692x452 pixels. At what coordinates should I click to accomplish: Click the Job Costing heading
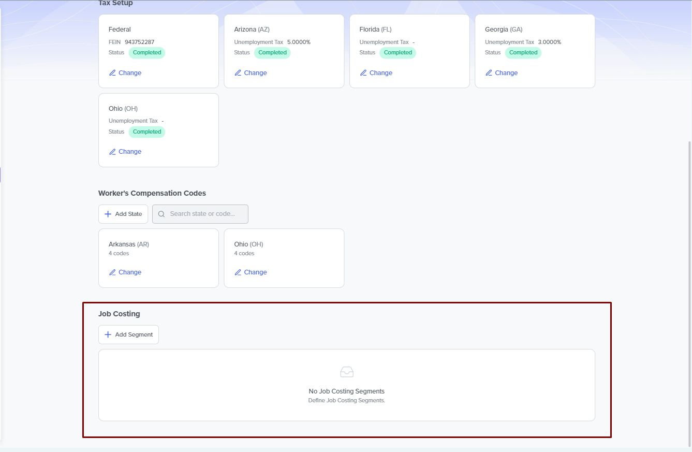pos(119,314)
